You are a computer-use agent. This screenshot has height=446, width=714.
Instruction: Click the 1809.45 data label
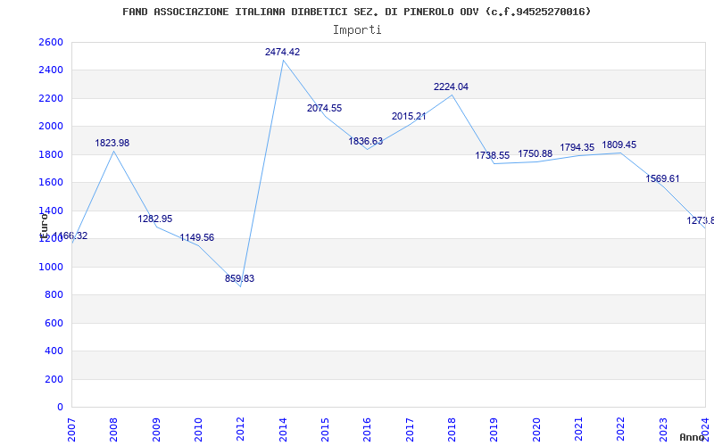619,145
